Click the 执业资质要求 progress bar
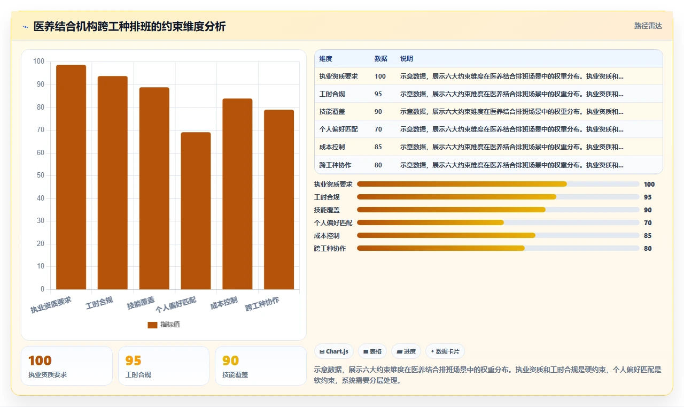This screenshot has width=684, height=407. (x=498, y=184)
